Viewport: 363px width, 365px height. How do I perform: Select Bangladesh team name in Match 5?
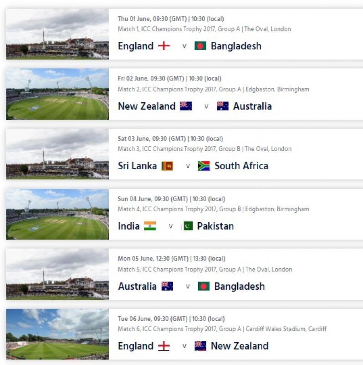[240, 287]
